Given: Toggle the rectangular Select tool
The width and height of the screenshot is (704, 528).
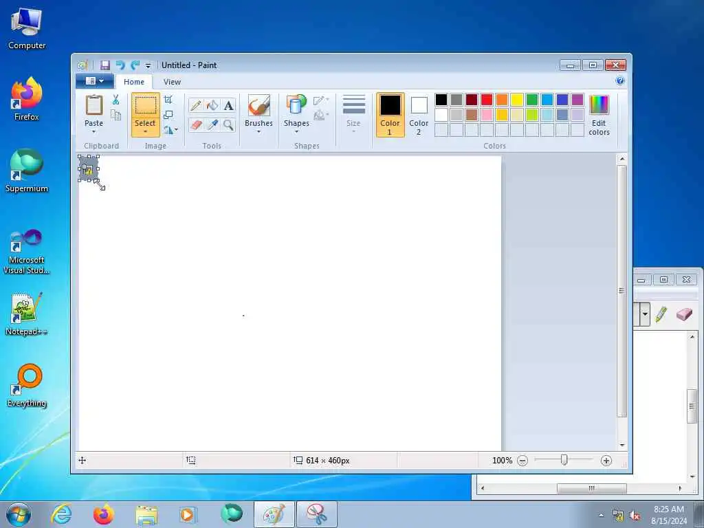Looking at the screenshot, I should (x=146, y=106).
